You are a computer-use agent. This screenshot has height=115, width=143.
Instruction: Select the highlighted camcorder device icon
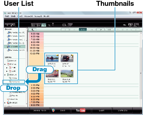(8, 47)
